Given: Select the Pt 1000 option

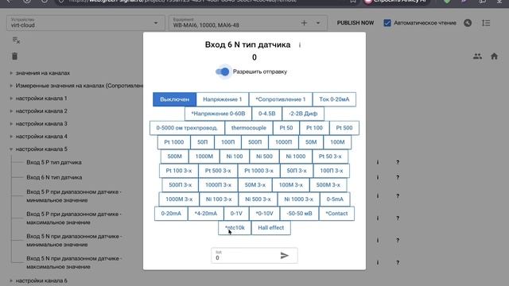Looking at the screenshot, I should (173, 142).
